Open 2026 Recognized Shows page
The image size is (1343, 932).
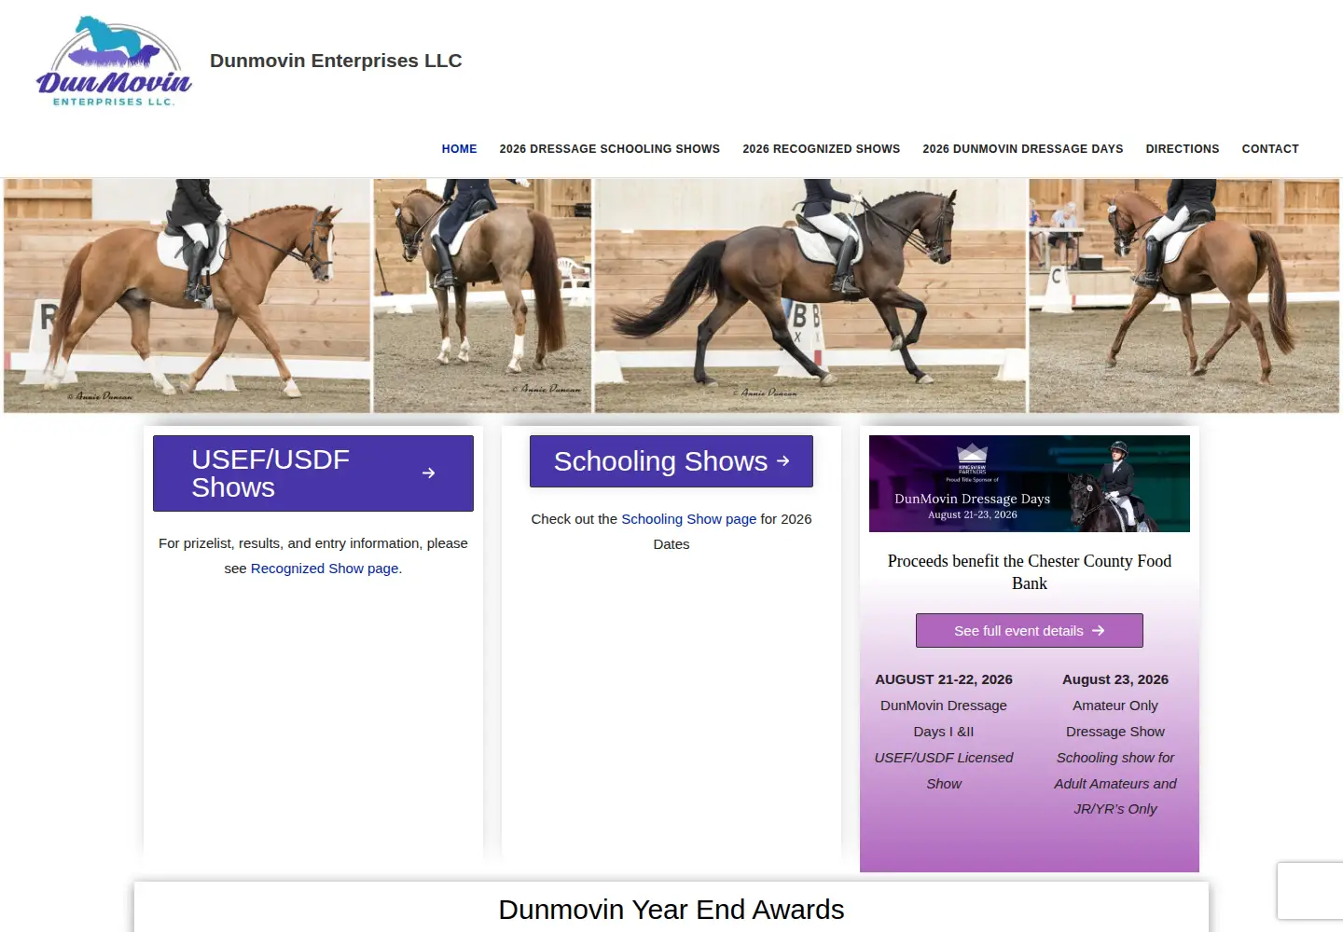tap(822, 149)
